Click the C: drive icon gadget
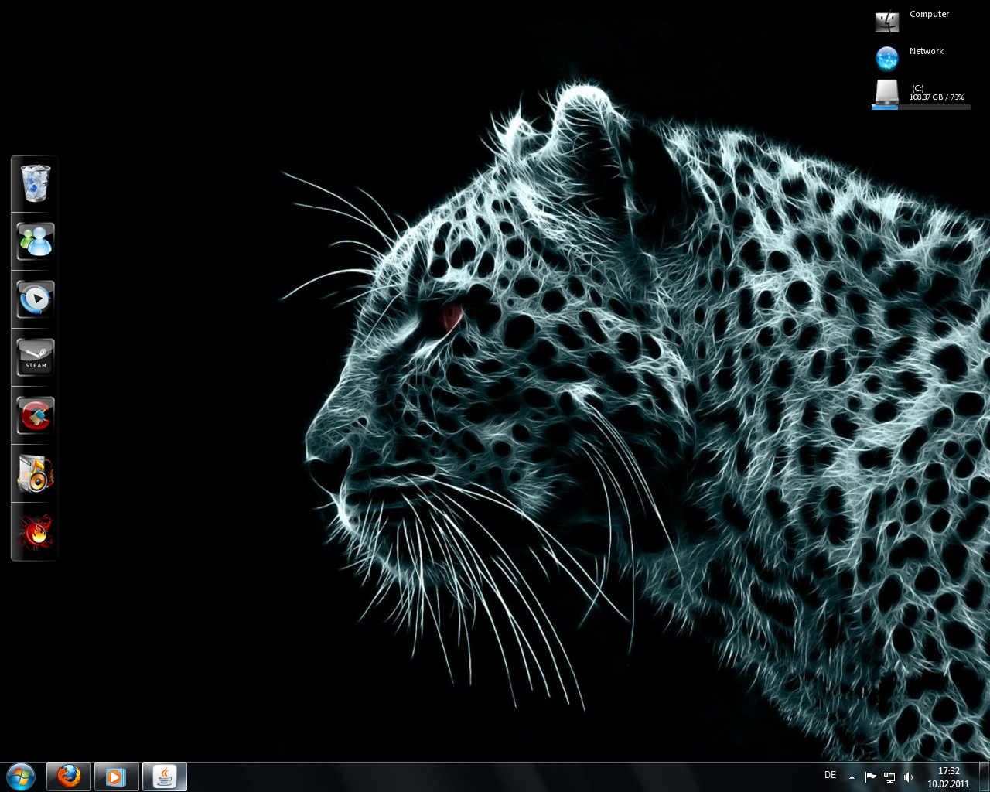Image resolution: width=990 pixels, height=792 pixels. pos(886,92)
